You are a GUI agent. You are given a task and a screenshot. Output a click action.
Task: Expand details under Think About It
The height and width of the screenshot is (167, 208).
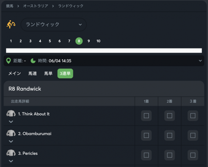11,122
